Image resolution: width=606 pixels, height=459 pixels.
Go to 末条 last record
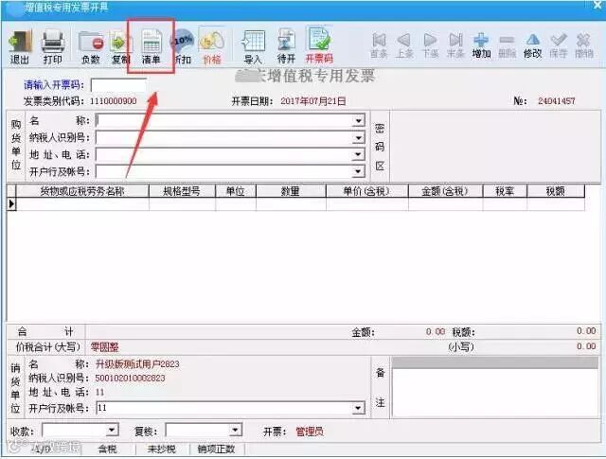point(455,45)
